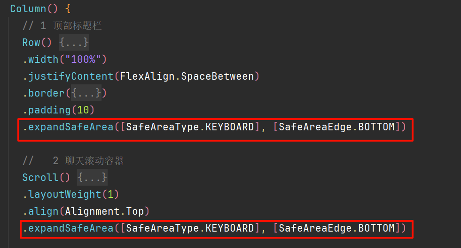
Task: Click expandSafeArea under the padding line
Action: point(70,127)
